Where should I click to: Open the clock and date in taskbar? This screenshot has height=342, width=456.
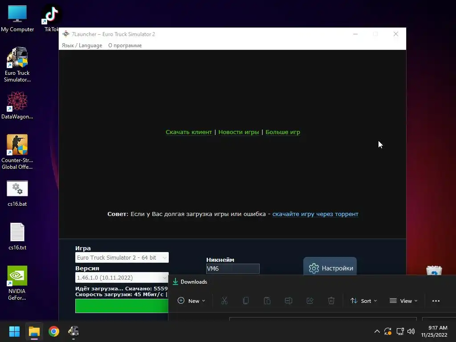click(434, 331)
